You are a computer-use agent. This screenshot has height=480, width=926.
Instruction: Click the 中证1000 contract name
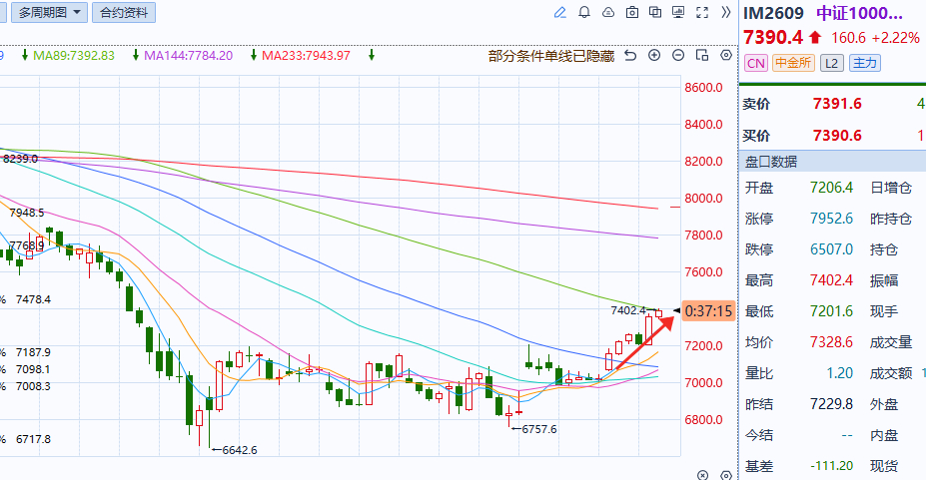click(x=859, y=13)
